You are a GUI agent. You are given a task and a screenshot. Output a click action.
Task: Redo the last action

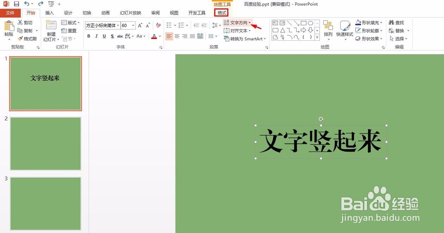tap(41, 4)
